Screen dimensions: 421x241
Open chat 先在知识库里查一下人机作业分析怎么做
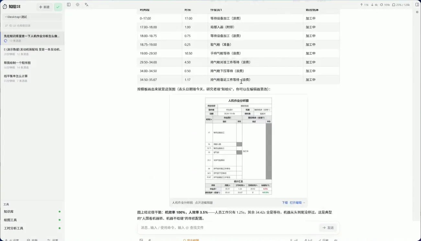tap(32, 38)
